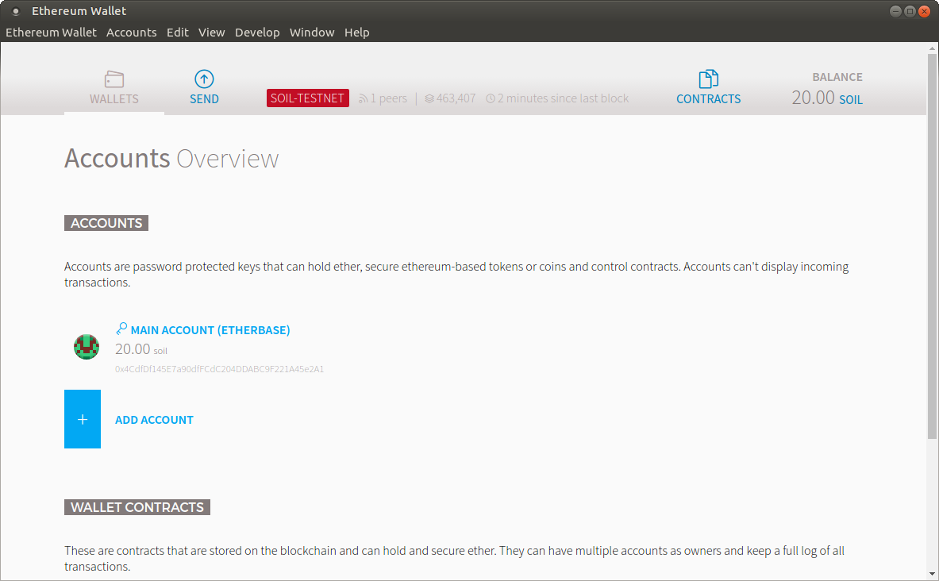939x581 pixels.
Task: Click the blue plus Add Account tile
Action: click(x=83, y=419)
